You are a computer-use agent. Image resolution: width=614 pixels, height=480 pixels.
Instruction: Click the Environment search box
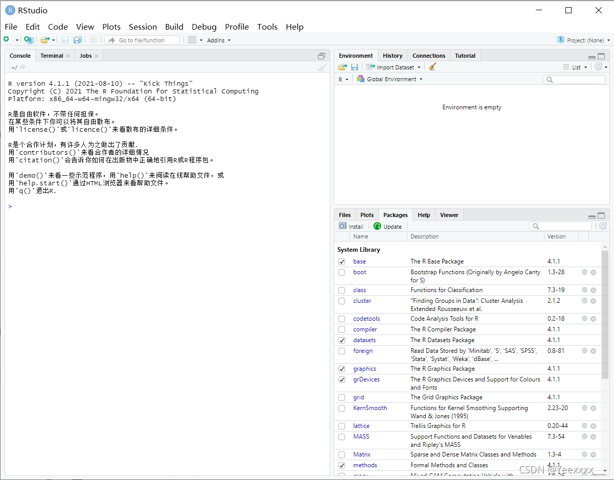point(574,80)
